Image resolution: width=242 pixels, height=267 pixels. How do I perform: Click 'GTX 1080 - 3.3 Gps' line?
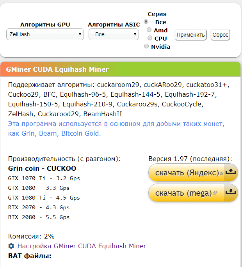click(39, 188)
